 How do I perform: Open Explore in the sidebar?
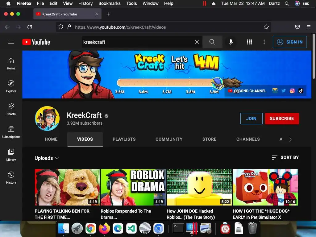click(11, 86)
